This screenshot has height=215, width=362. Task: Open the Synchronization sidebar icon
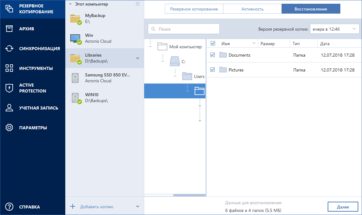[x=9, y=49]
